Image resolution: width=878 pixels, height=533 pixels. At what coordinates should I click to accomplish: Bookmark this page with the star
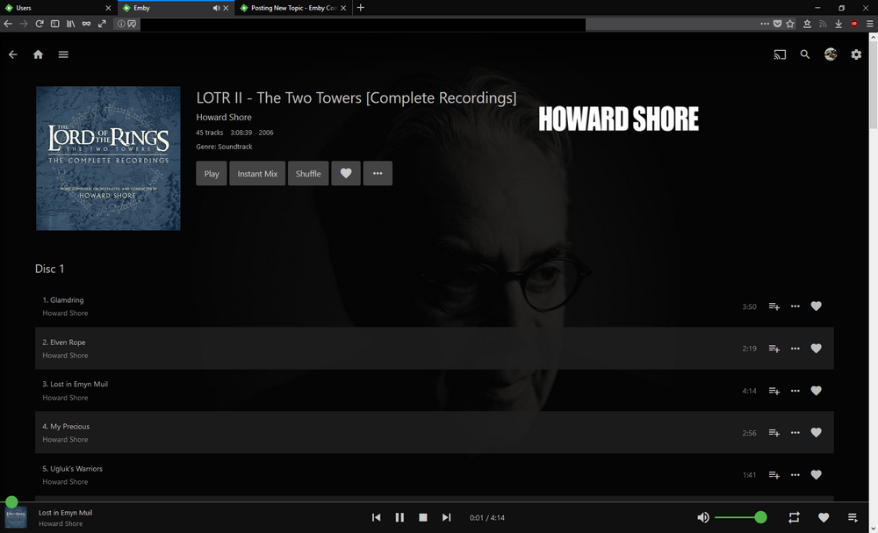790,24
